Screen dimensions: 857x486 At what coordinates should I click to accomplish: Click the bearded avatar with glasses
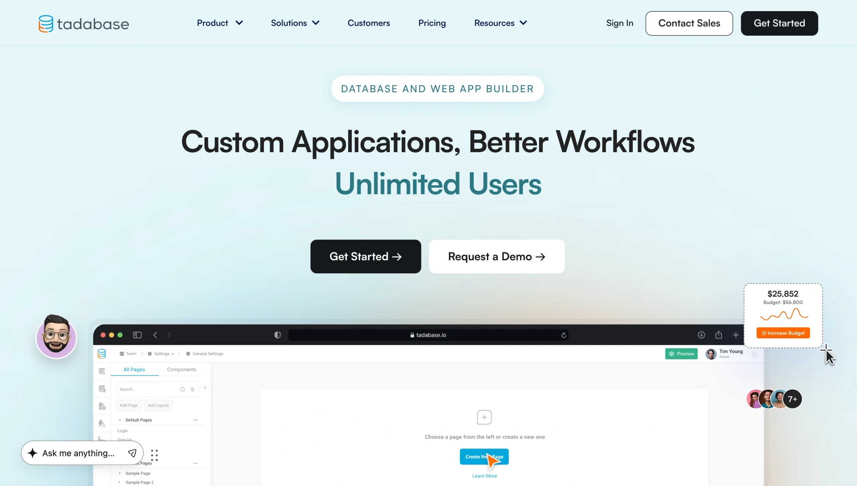(x=56, y=336)
